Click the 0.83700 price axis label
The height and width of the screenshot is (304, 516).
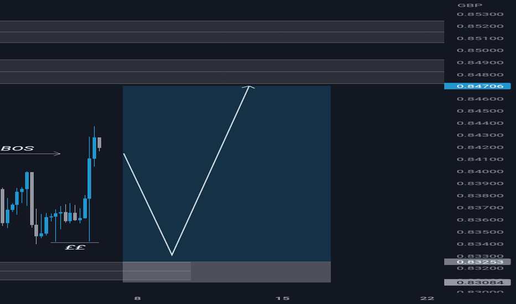[x=480, y=208]
